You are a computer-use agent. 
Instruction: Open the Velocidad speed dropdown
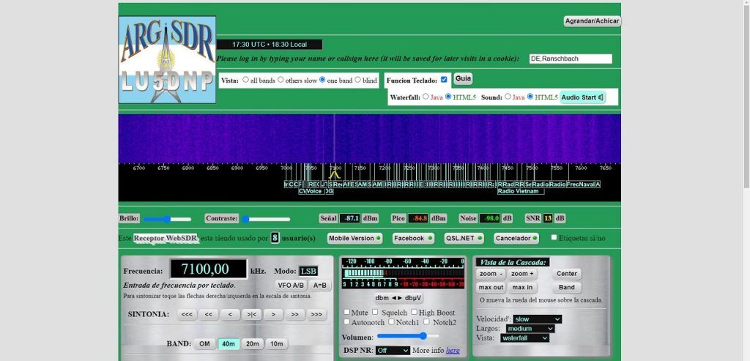537,319
